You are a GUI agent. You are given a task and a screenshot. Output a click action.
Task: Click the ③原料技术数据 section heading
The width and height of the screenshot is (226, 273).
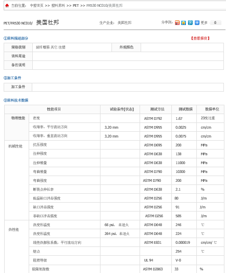(x=16, y=100)
